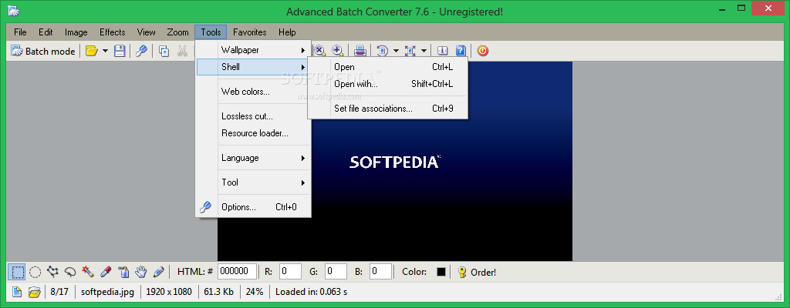Click the Tools menu header
Screen dimensions: 790x308
click(x=211, y=32)
